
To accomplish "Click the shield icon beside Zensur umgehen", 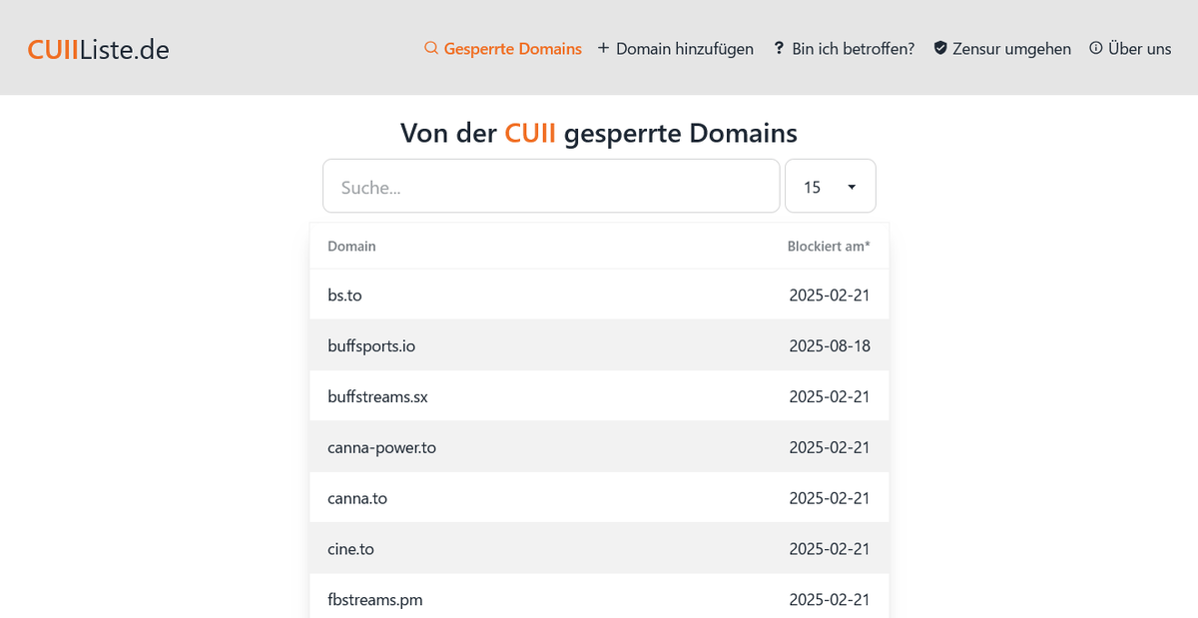I will click(x=940, y=48).
